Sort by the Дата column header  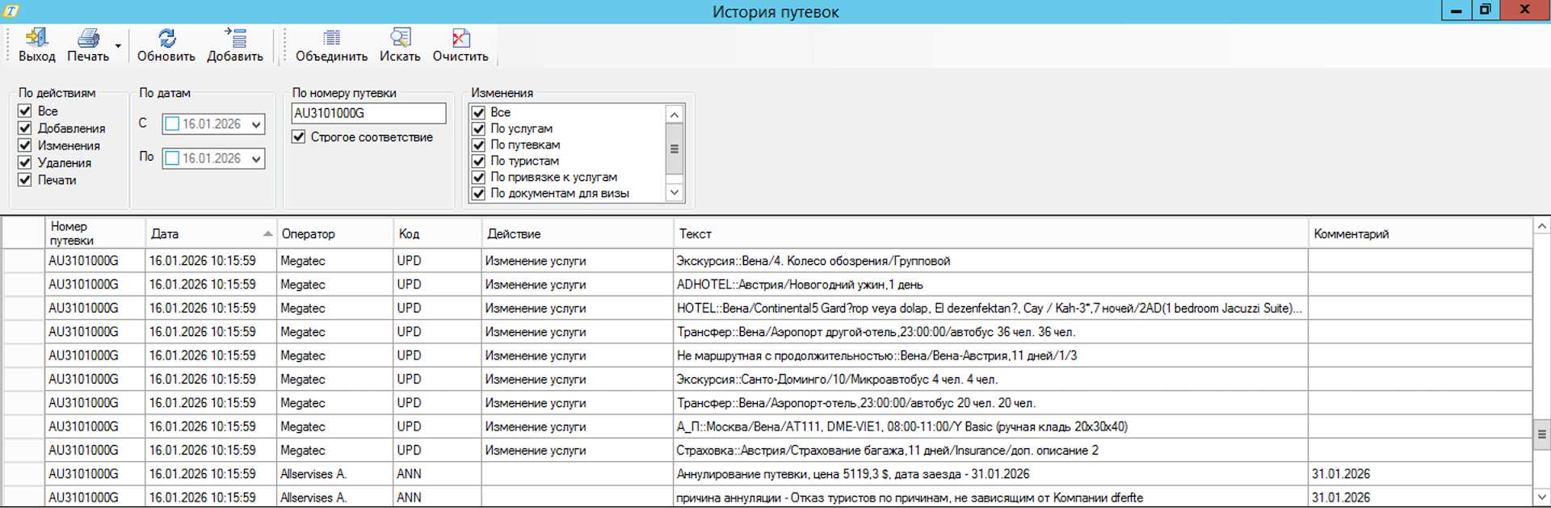(210, 233)
